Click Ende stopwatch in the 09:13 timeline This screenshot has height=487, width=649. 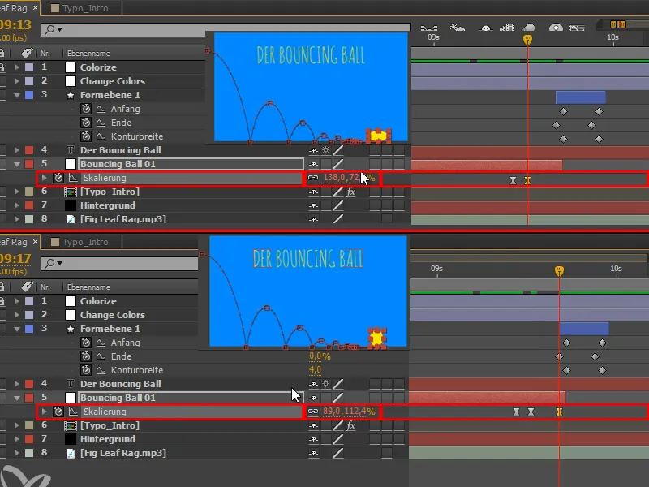[86, 123]
